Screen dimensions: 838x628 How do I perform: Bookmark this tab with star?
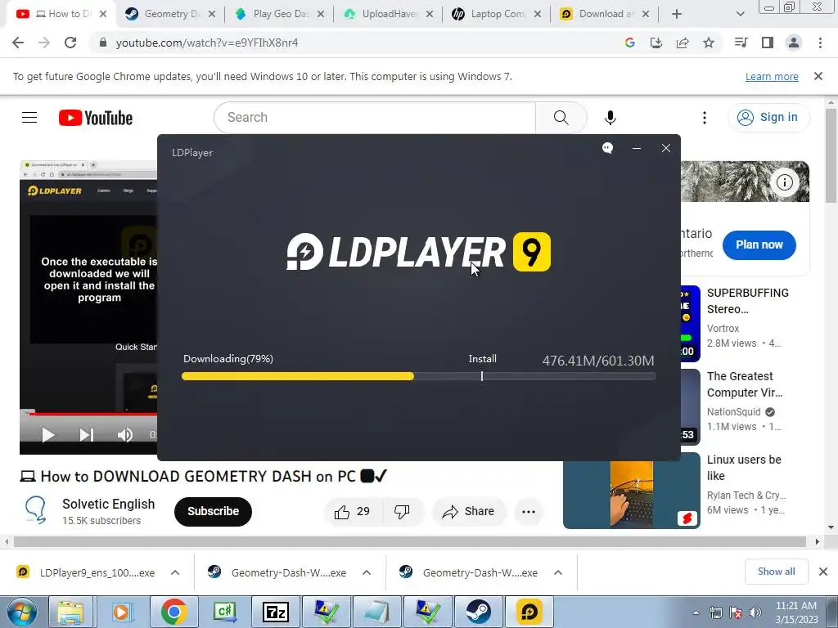click(709, 43)
